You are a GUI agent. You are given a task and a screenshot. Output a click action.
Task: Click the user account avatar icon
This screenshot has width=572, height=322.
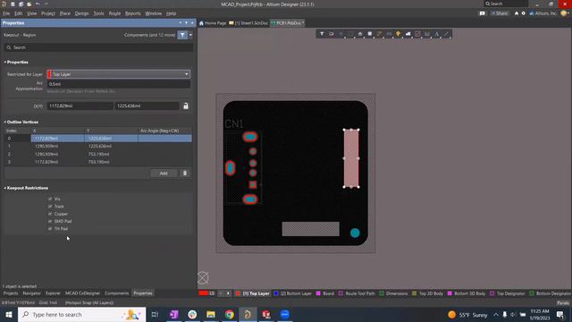564,13
